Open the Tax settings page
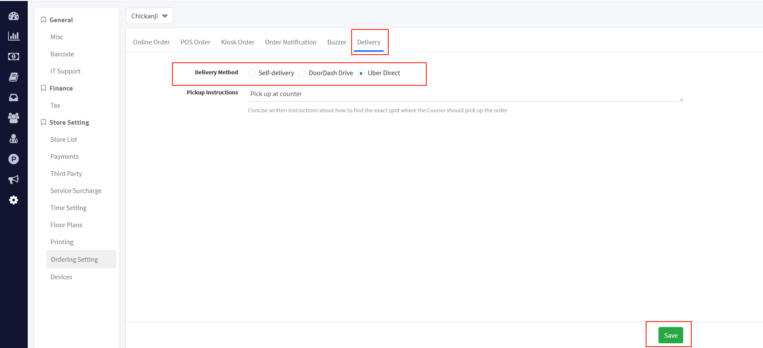The width and height of the screenshot is (763, 348). [55, 105]
